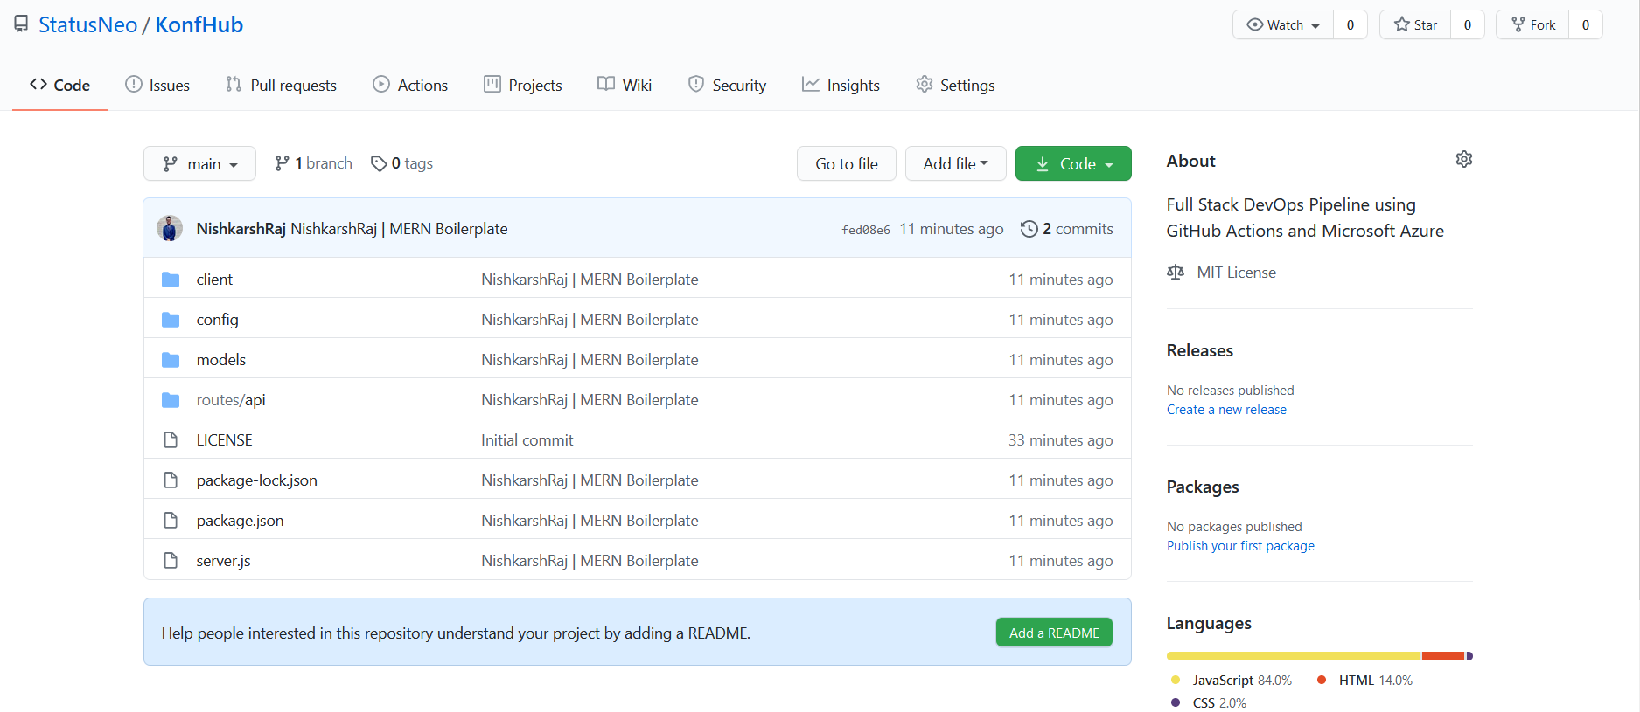1640x712 pixels.
Task: Click NishkarshRaj's avatar in commit header
Action: point(170,228)
